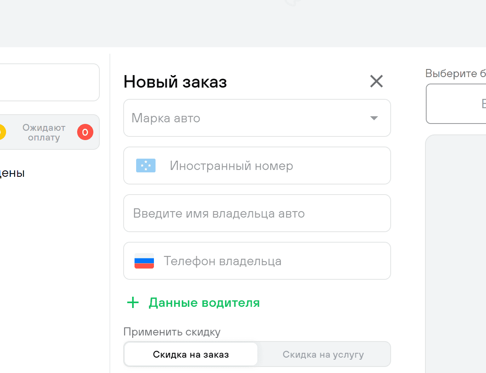
Task: Click the dropdown arrow in Марка авто field
Action: pyautogui.click(x=374, y=118)
